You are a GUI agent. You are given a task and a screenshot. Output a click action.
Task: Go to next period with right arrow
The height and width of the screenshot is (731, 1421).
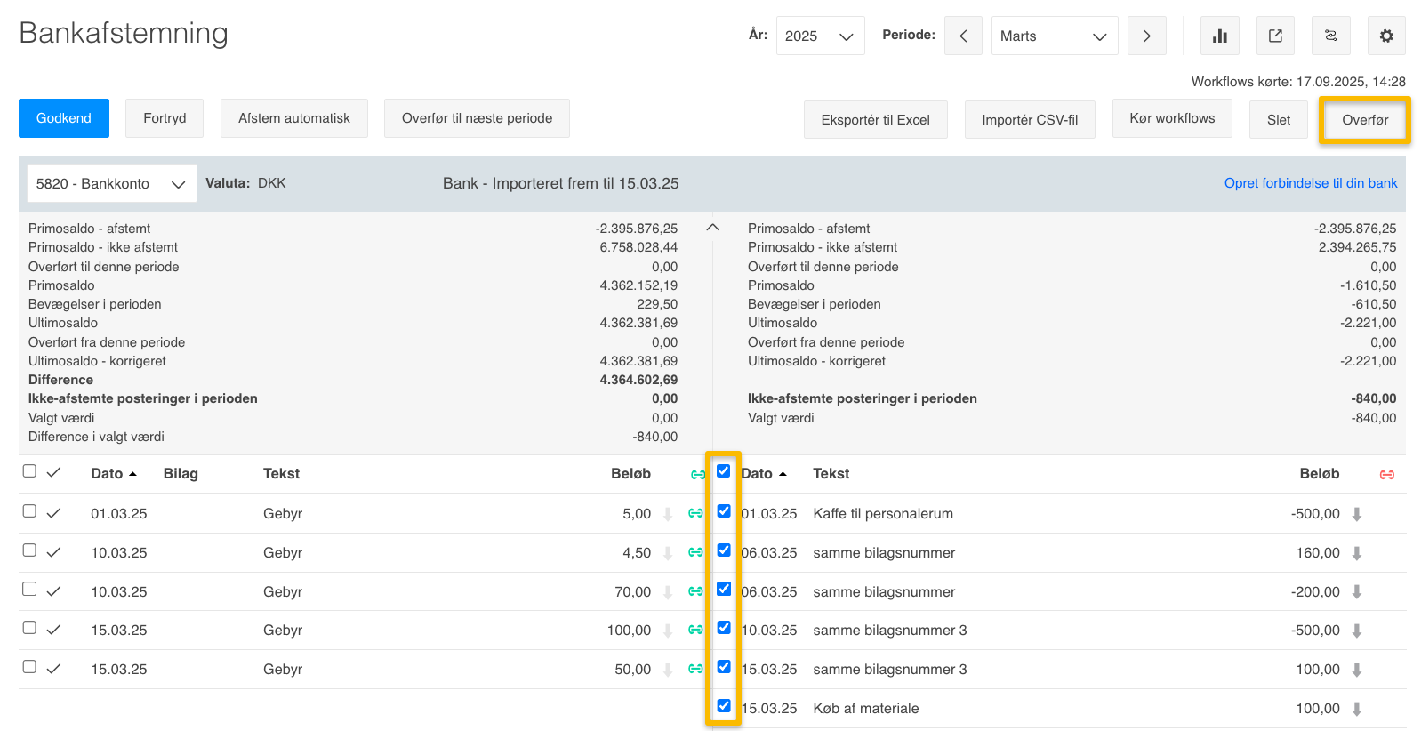[1146, 36]
